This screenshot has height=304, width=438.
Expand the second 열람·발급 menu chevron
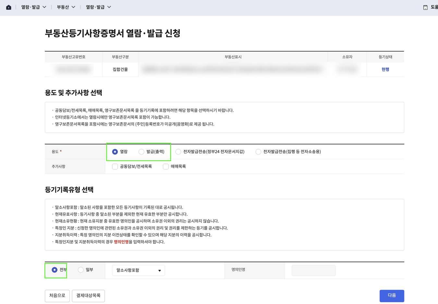pyautogui.click(x=108, y=7)
